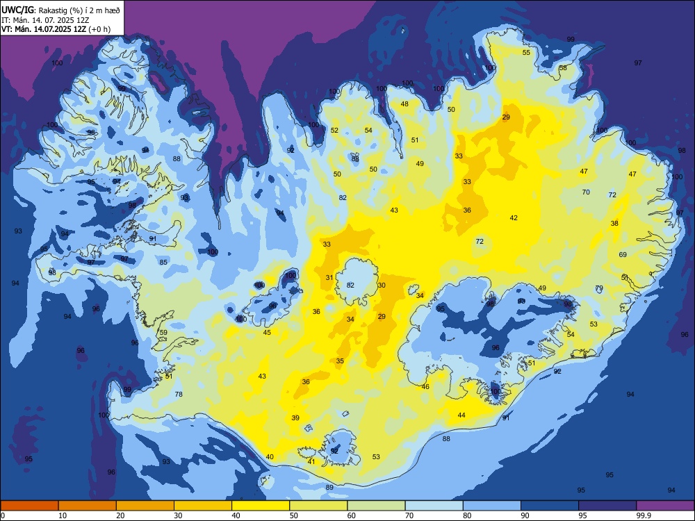The width and height of the screenshot is (695, 521).
Task: Click the 70–80 pale blue legend swatch
Action: (434, 506)
